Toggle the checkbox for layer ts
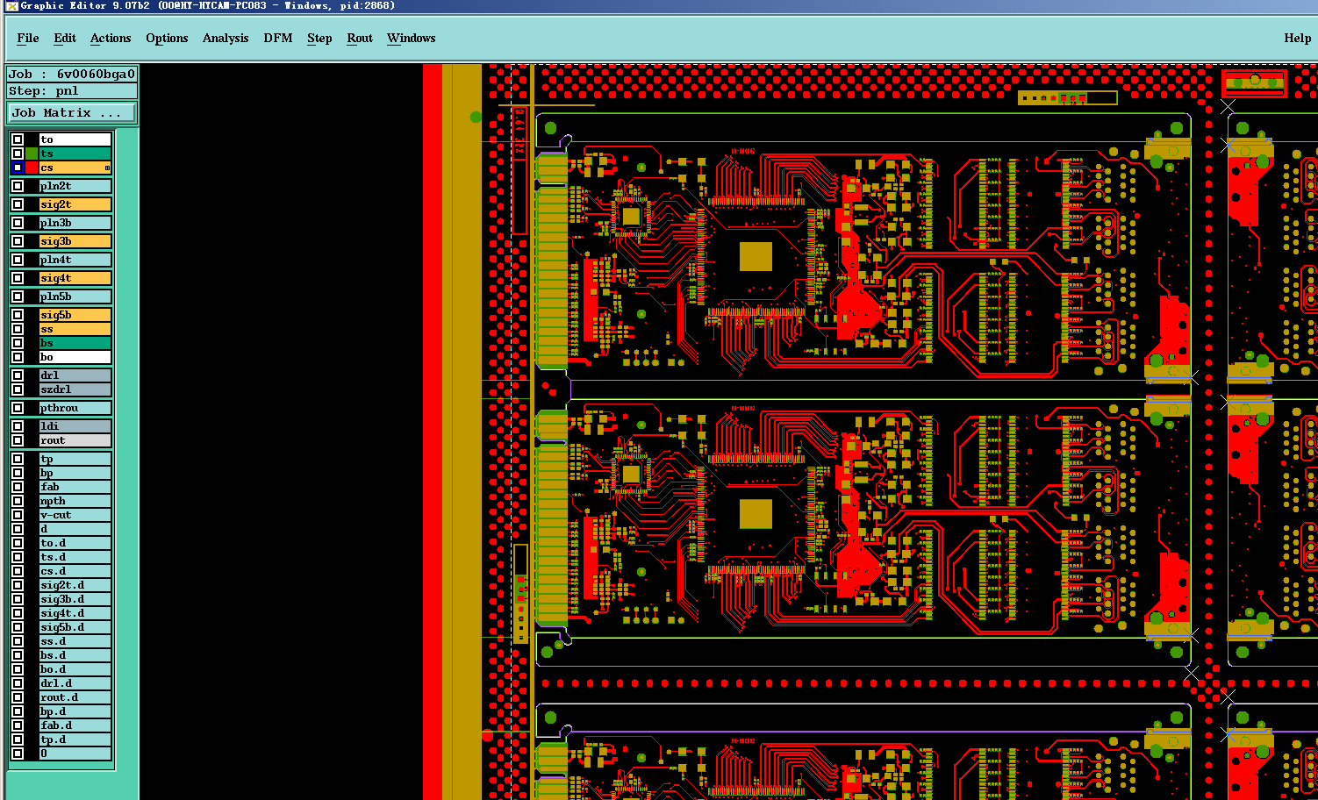The width and height of the screenshot is (1318, 800). [x=18, y=154]
